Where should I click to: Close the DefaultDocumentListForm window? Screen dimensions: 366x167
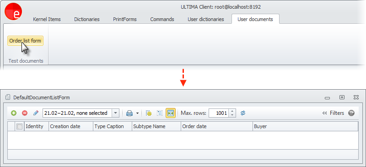(356, 97)
